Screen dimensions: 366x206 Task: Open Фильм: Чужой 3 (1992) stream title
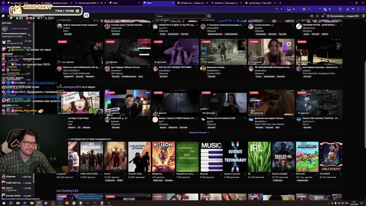(177, 118)
